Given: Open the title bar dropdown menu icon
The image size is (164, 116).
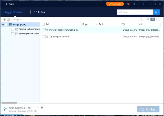Looking at the screenshot, I should point(144,4).
